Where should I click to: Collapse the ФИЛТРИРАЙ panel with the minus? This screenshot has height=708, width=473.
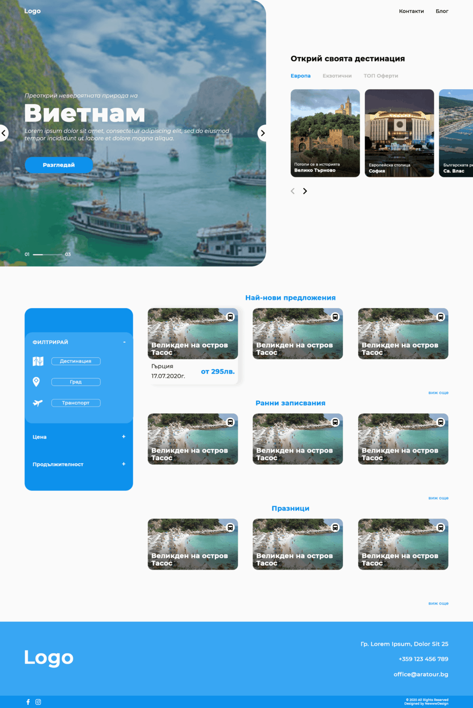[x=123, y=341]
